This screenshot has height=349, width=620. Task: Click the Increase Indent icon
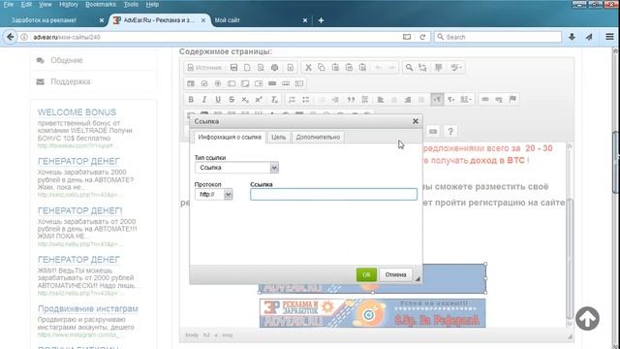[x=335, y=99]
